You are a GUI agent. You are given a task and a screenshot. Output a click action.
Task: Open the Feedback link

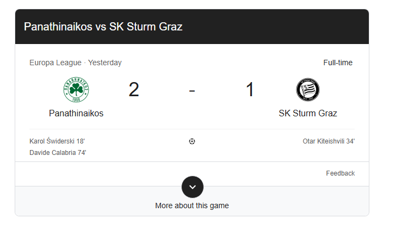coord(340,173)
